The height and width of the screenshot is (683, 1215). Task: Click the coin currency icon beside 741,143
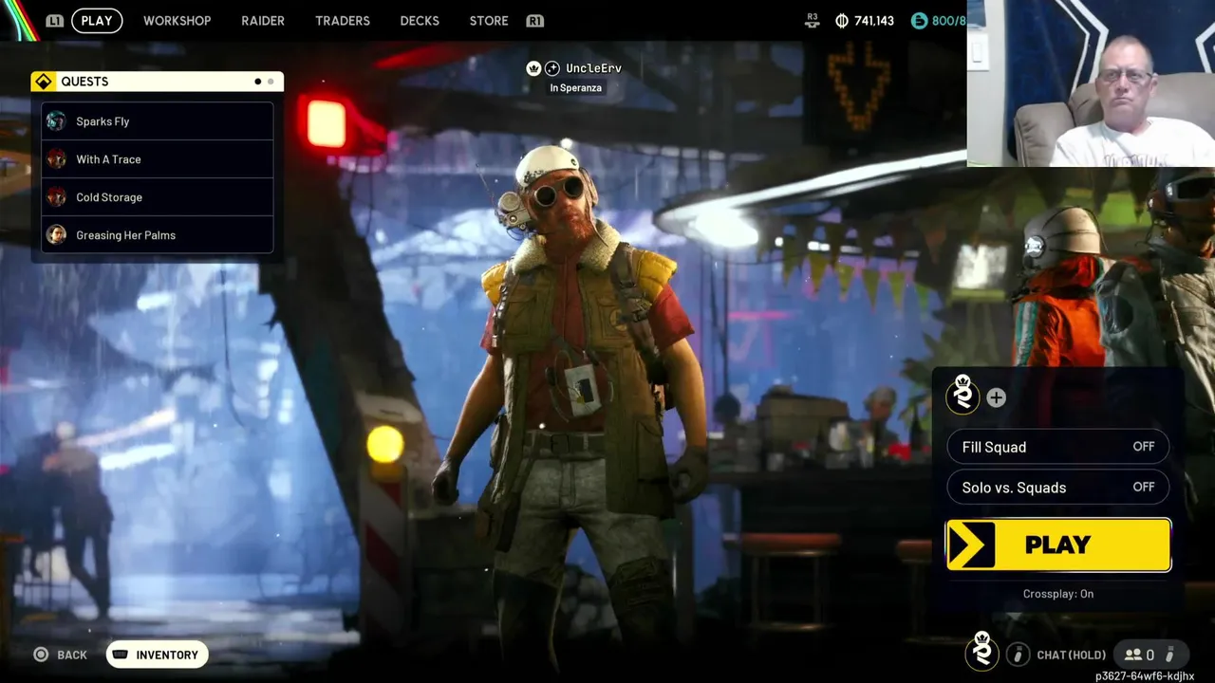pos(842,21)
